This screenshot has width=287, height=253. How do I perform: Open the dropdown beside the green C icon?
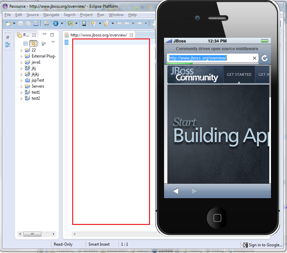click(x=76, y=23)
